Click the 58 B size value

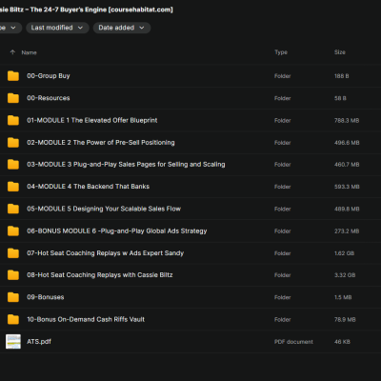point(340,98)
